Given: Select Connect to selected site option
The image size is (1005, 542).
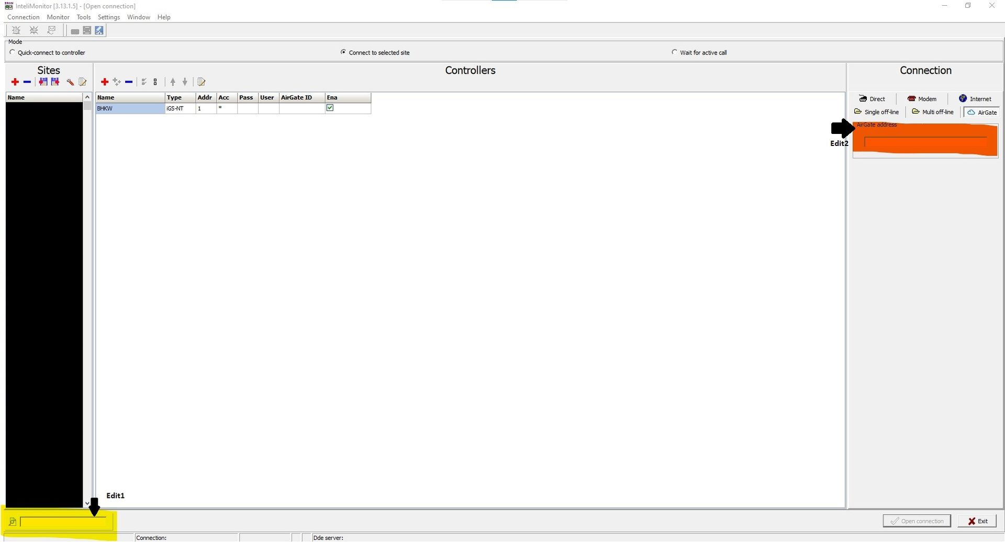Looking at the screenshot, I should tap(343, 52).
